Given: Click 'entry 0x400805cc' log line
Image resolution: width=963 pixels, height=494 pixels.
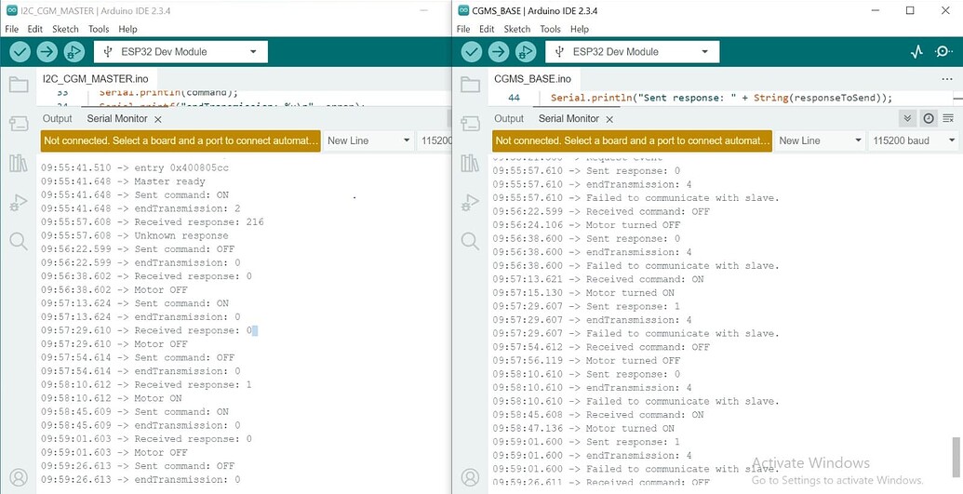Looking at the screenshot, I should (135, 167).
